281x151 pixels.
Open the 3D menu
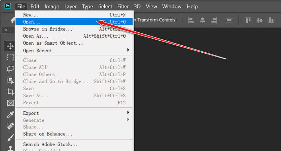pos(137,7)
